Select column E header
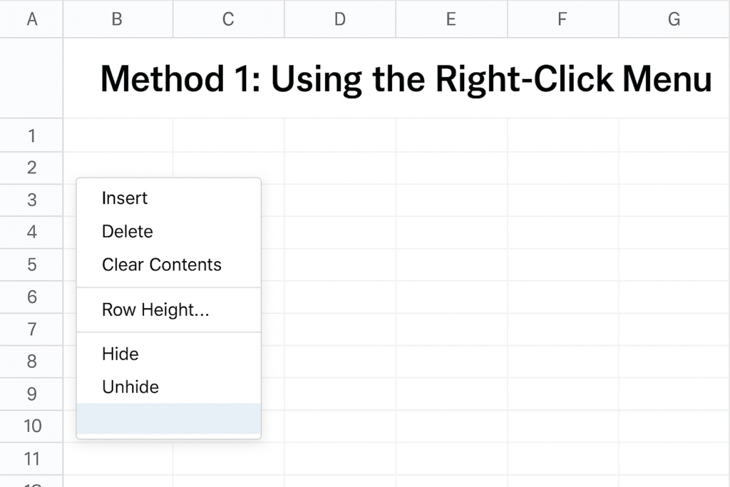Viewport: 730px width, 487px height. [451, 19]
